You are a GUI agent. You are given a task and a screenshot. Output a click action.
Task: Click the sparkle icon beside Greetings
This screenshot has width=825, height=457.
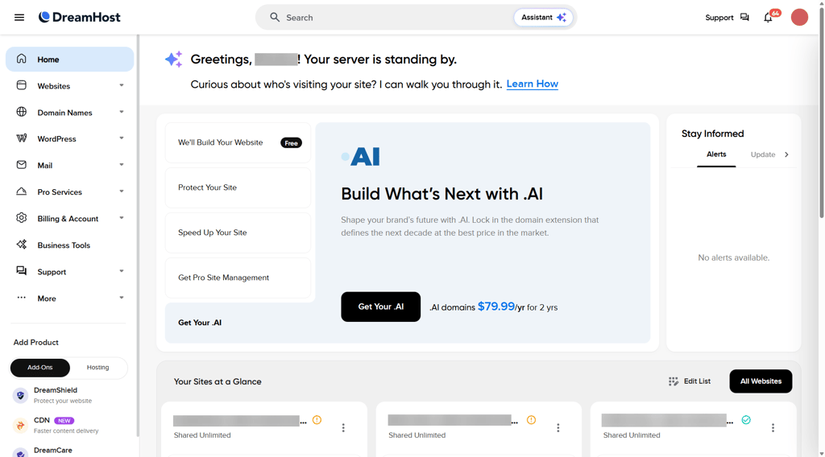(x=174, y=60)
